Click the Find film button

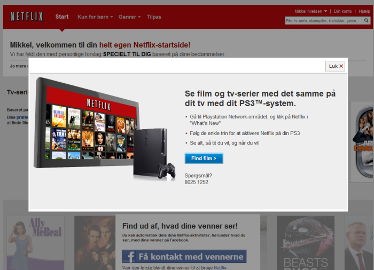click(x=204, y=158)
